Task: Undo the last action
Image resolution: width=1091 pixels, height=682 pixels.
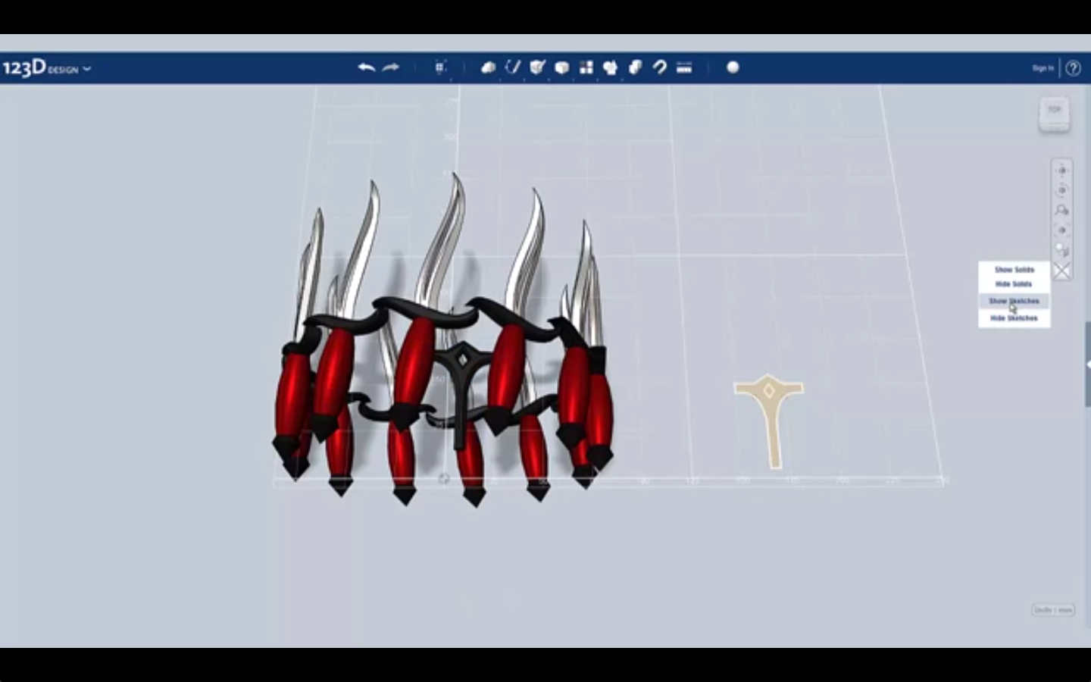Action: [x=367, y=67]
